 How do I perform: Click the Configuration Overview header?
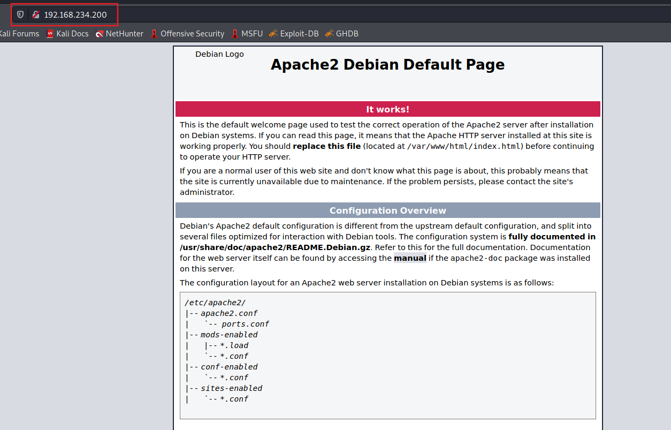pyautogui.click(x=388, y=210)
